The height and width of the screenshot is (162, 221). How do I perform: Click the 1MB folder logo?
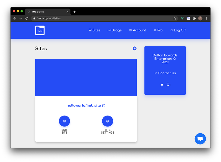40,30
